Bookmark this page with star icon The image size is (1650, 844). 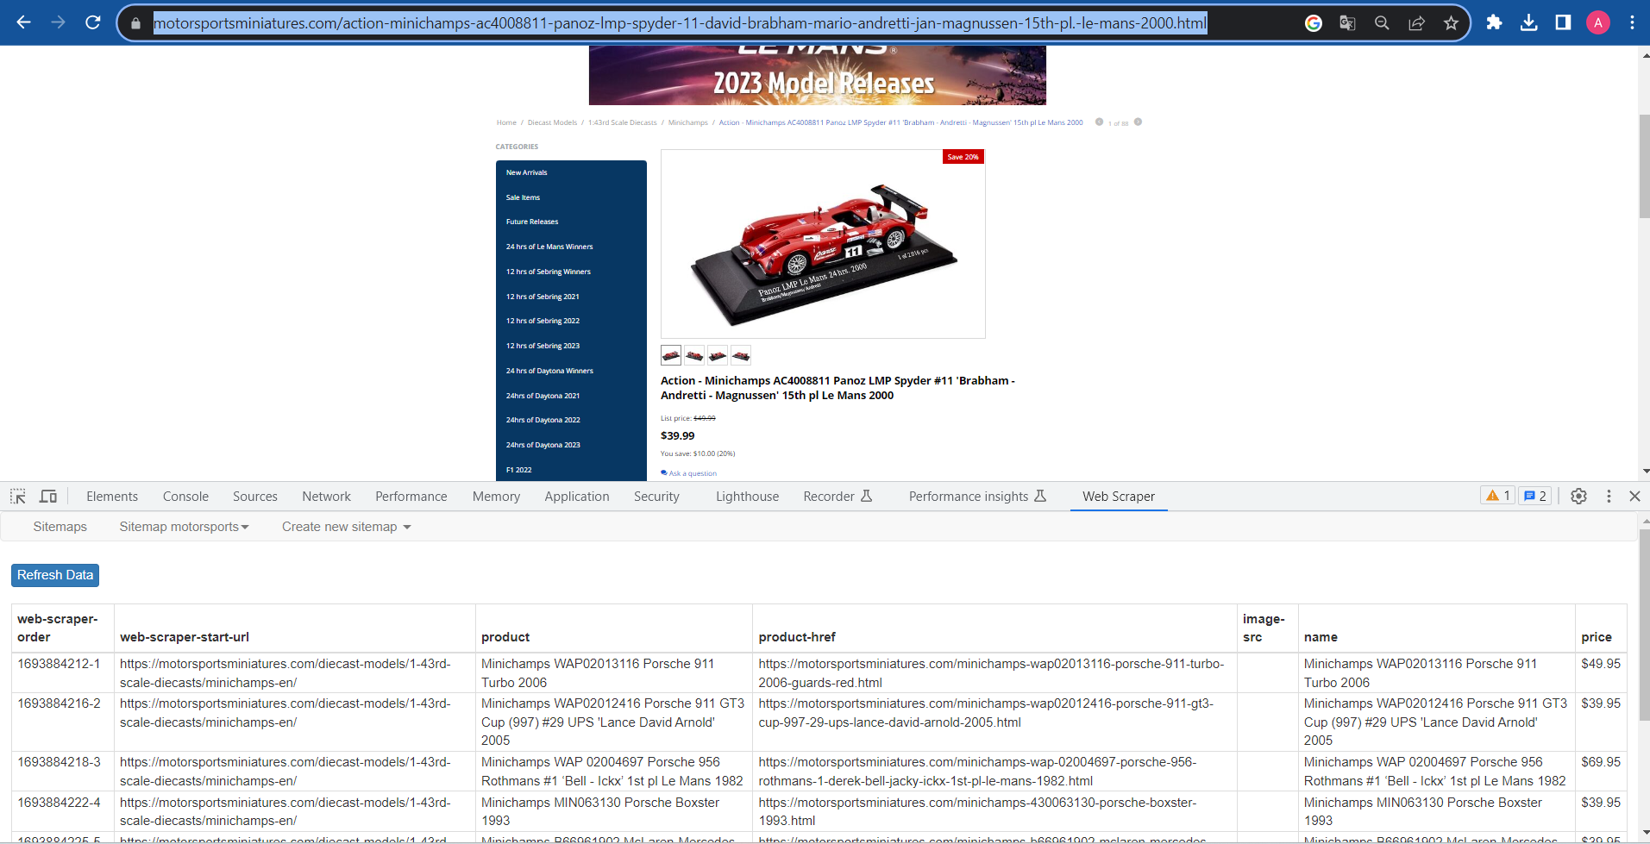1451,23
